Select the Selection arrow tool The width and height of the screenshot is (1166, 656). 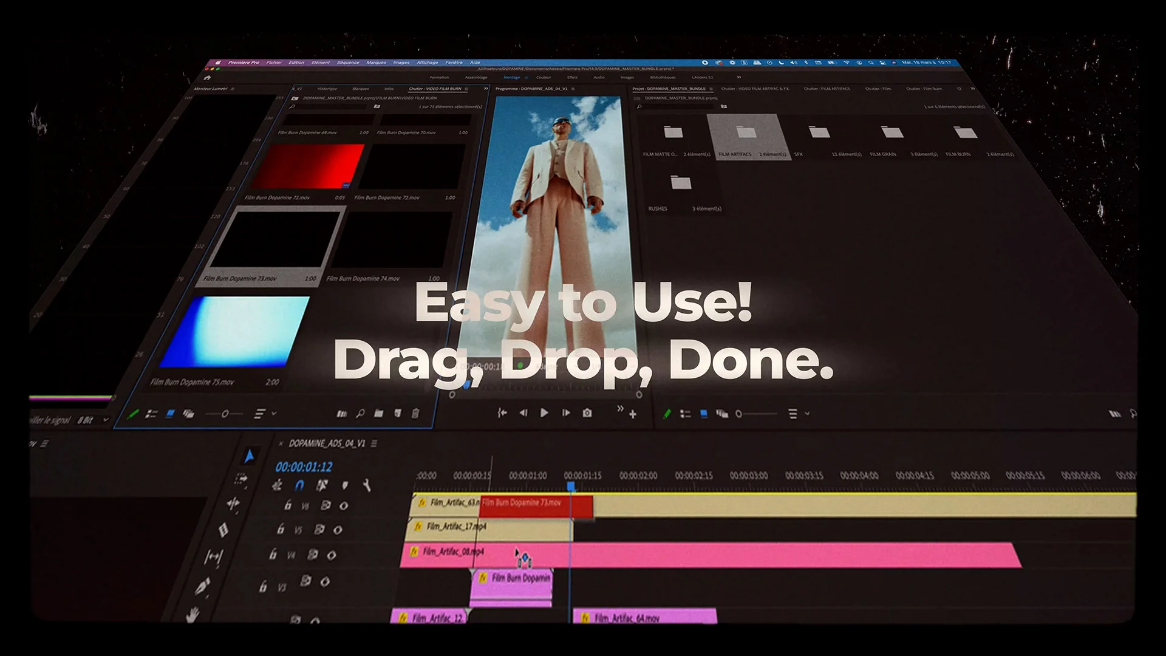click(x=249, y=456)
